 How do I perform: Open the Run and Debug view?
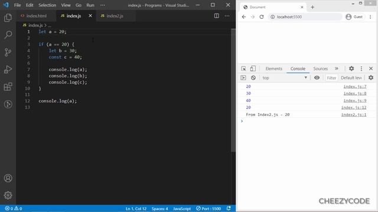[x=8, y=69]
